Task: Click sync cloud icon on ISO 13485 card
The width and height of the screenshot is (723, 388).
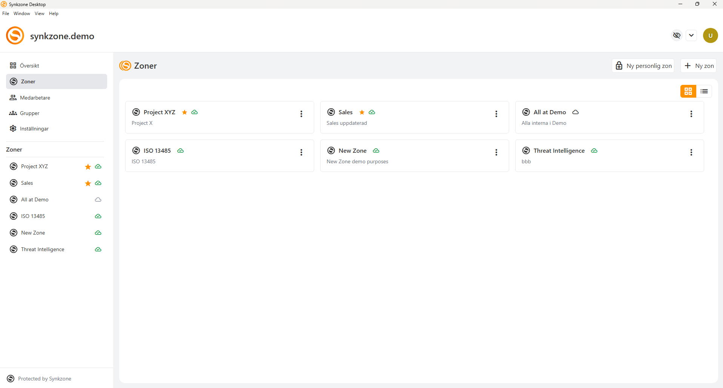Action: pos(181,150)
